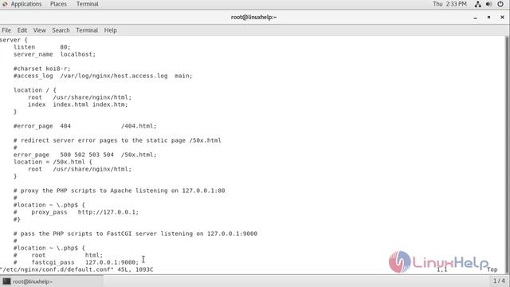The width and height of the screenshot is (510, 287).
Task: Minimize the root@linuxhelp terminal window
Action: point(475,18)
